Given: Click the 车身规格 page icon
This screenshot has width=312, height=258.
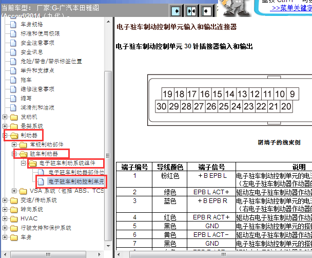Looking at the screenshot, I should pos(13,24).
